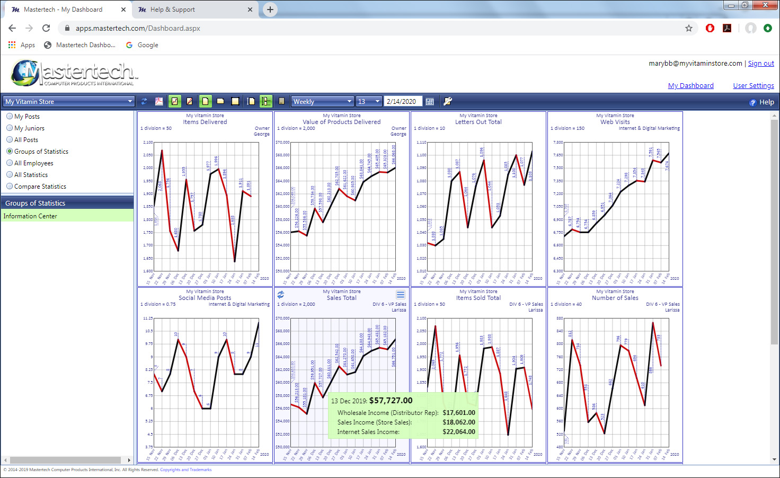The width and height of the screenshot is (780, 478).
Task: Open the Items Sold Total graph
Action: coord(478,375)
